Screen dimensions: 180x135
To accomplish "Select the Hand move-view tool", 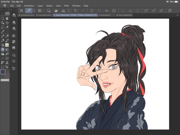I will point(7,19).
